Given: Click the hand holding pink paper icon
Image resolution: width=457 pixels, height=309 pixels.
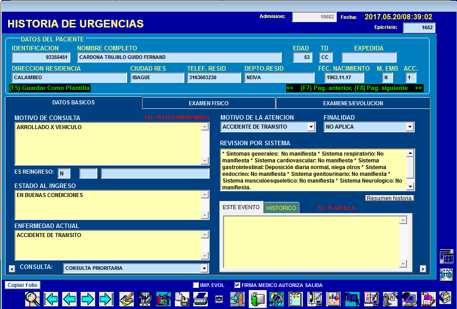Looking at the screenshot, I should 429,299.
